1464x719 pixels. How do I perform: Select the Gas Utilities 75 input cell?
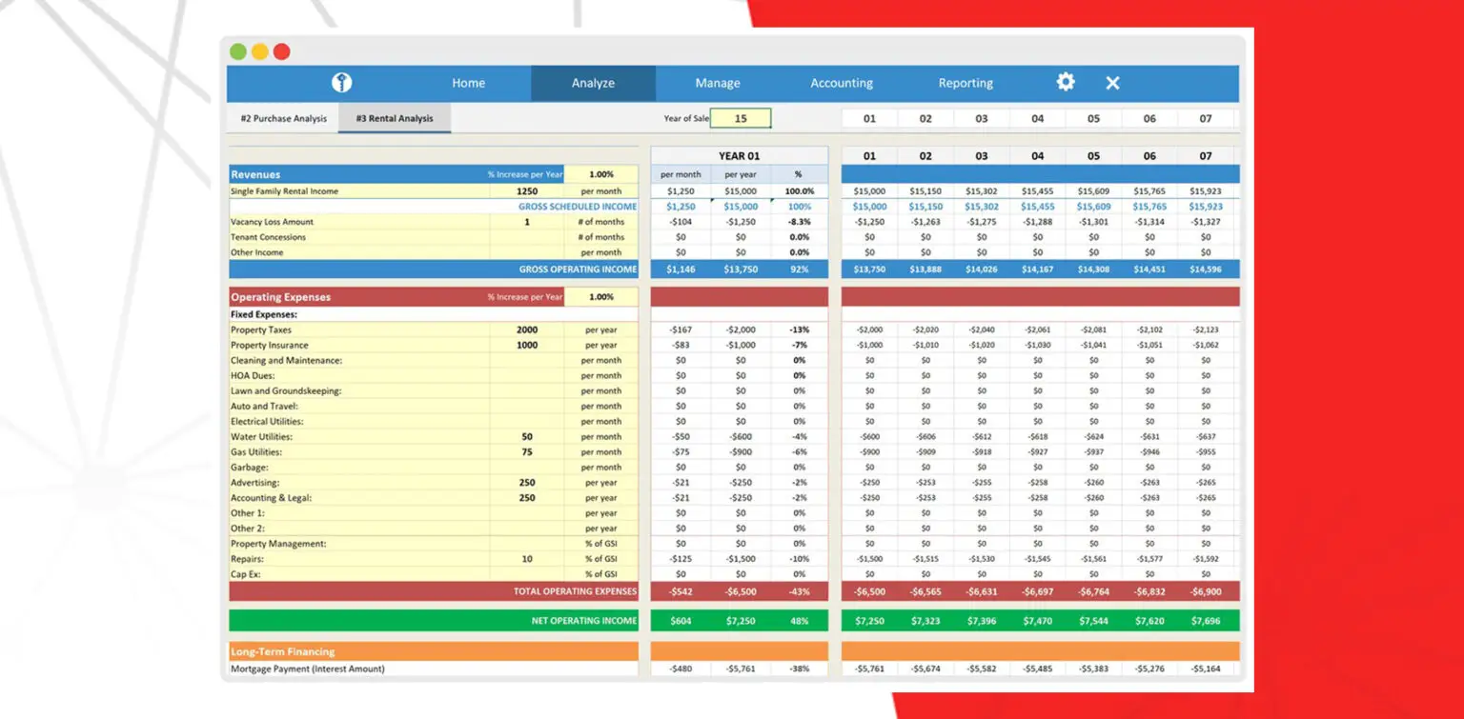(x=527, y=451)
